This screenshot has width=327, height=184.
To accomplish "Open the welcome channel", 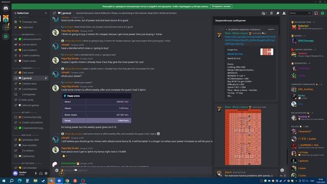I will click(x=31, y=27).
